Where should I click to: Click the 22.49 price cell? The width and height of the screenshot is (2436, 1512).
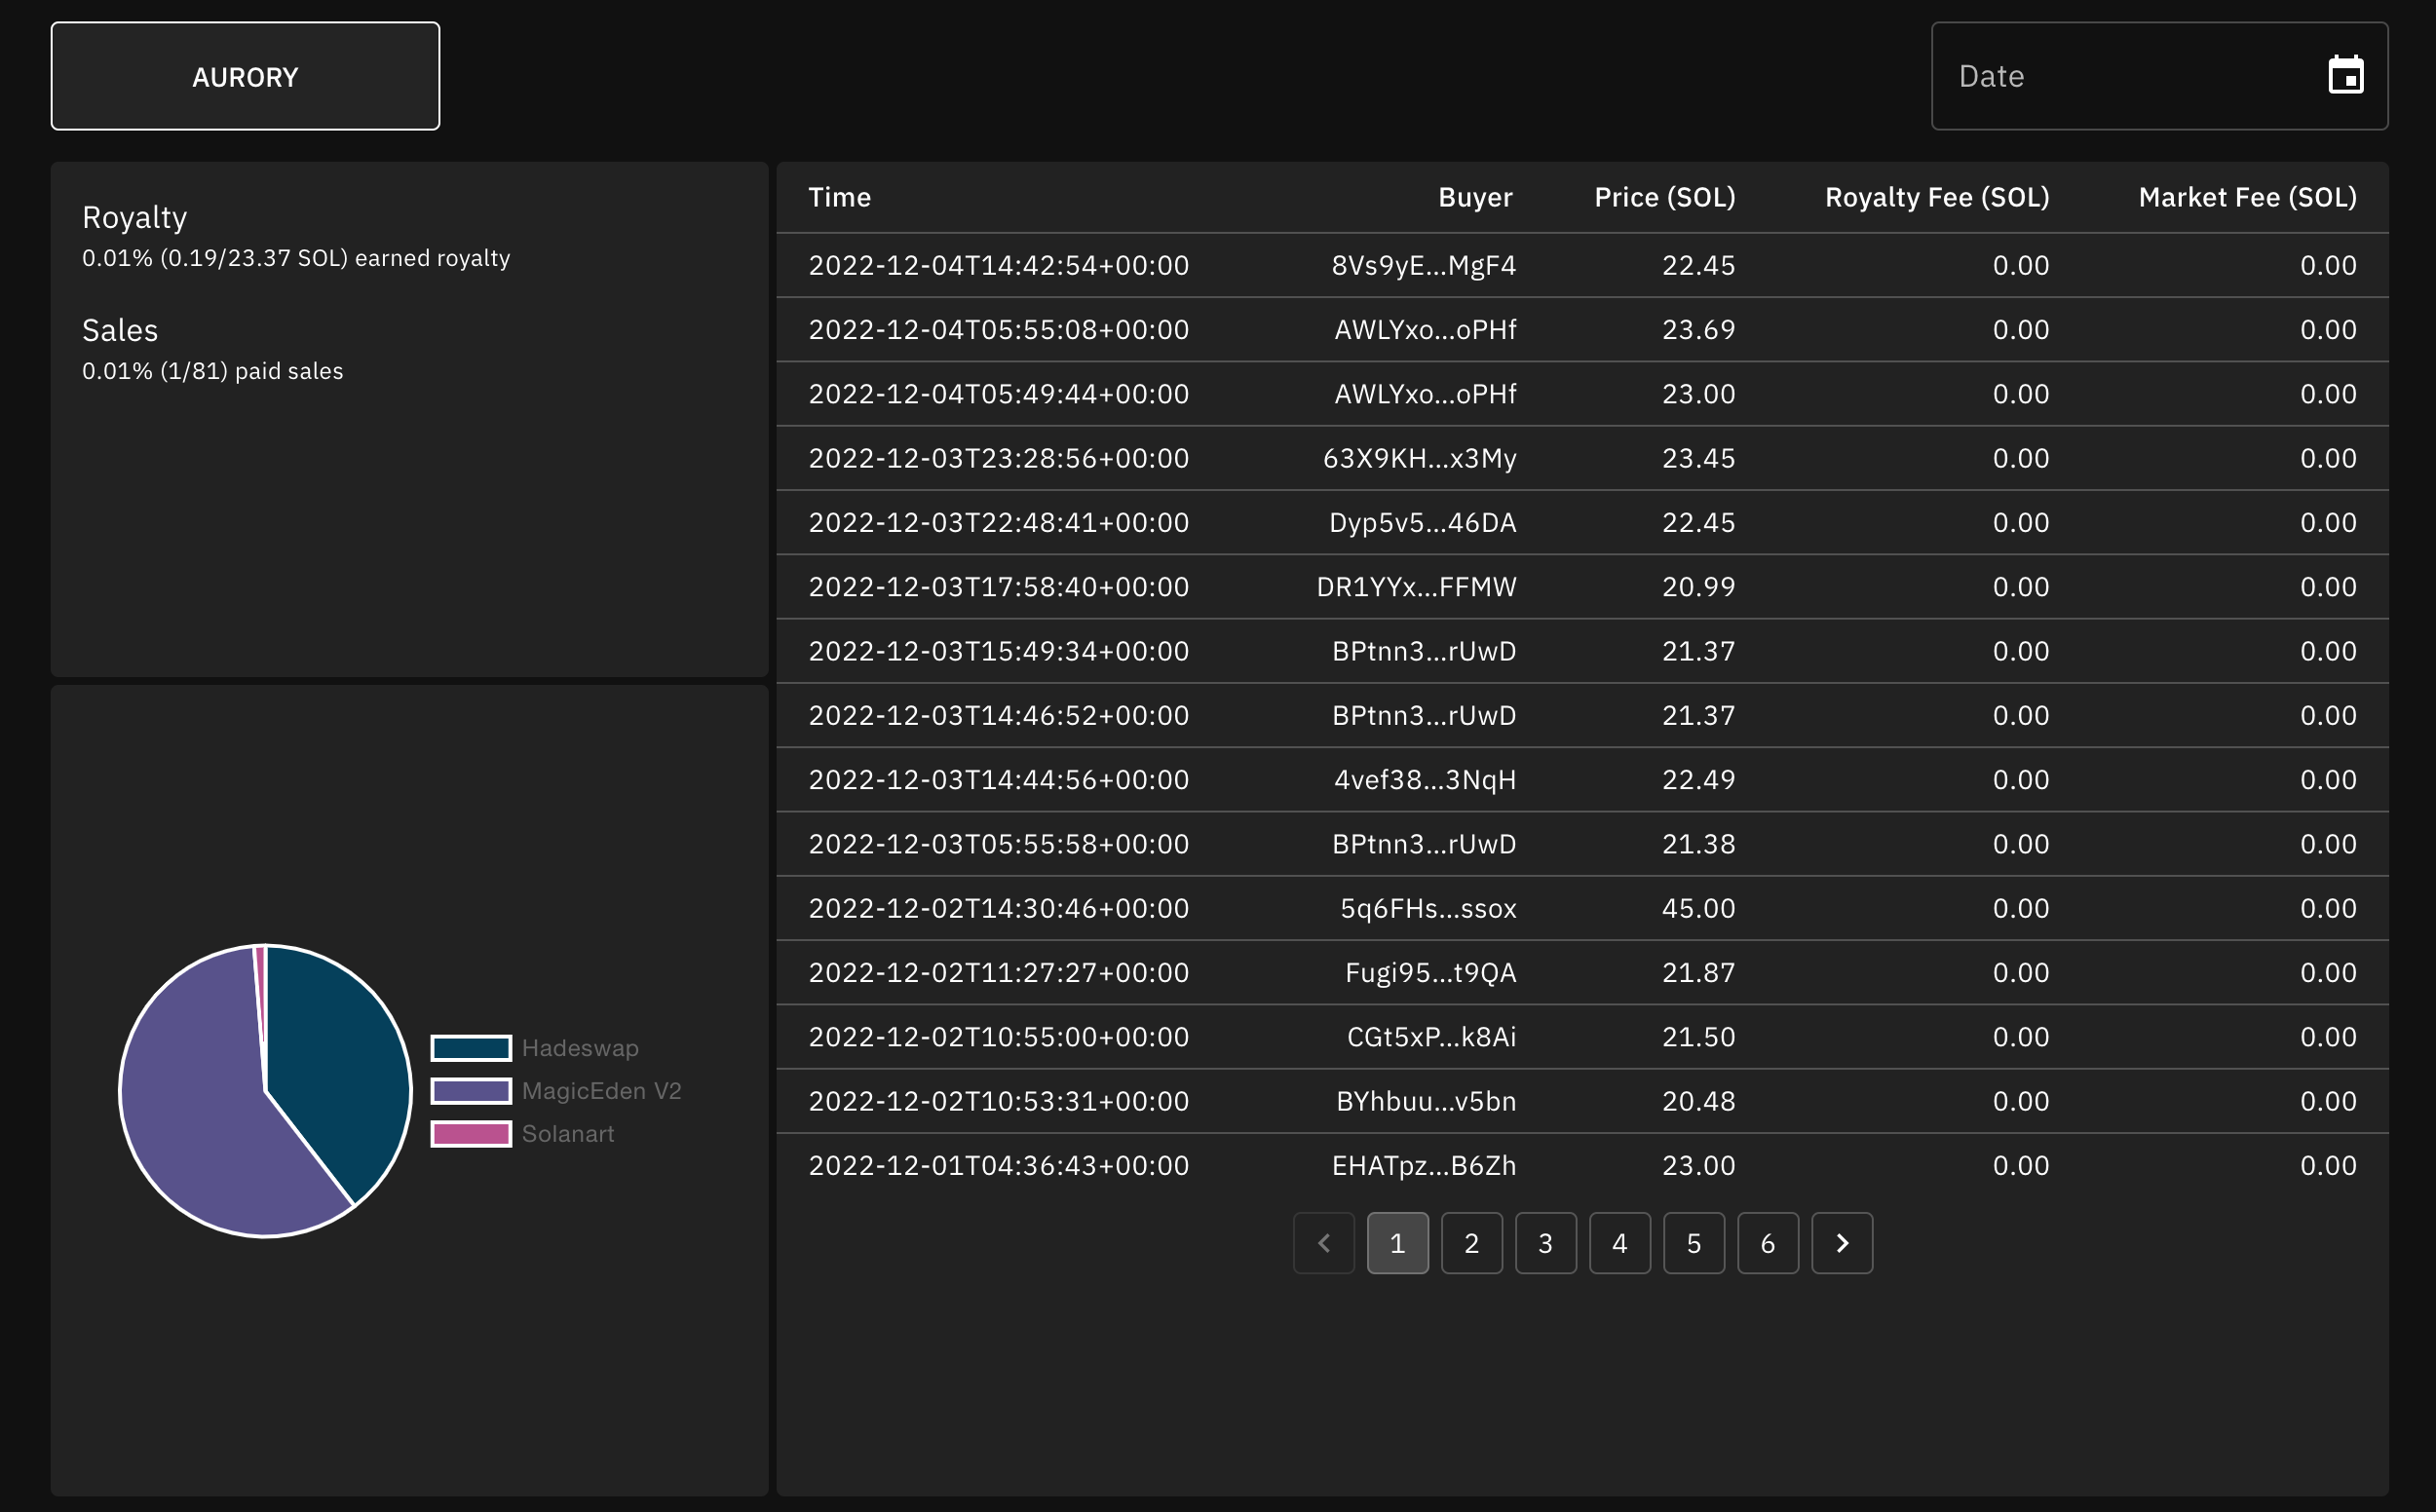tap(1699, 780)
